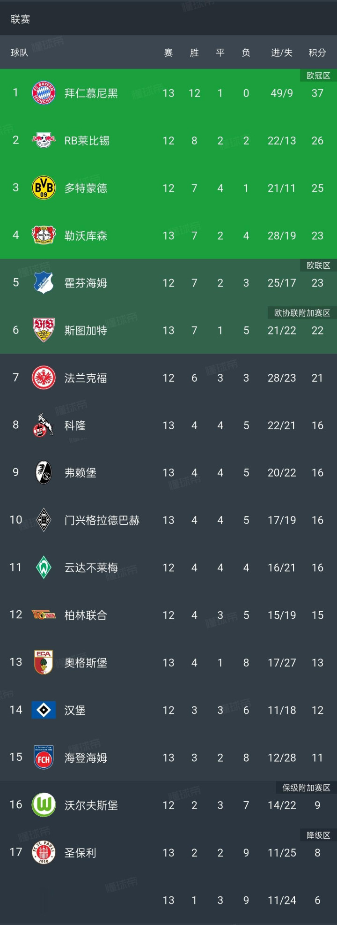Open the Bayer Leverkusen crest

(44, 235)
